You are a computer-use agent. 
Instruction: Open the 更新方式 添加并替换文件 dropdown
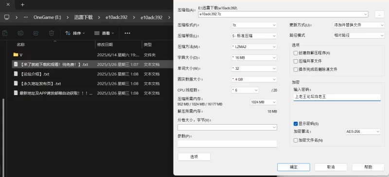359,25
